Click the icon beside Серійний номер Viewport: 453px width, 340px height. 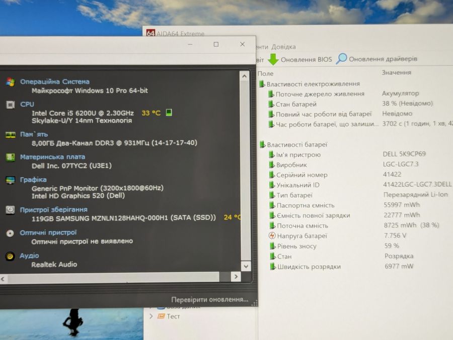tap(272, 175)
